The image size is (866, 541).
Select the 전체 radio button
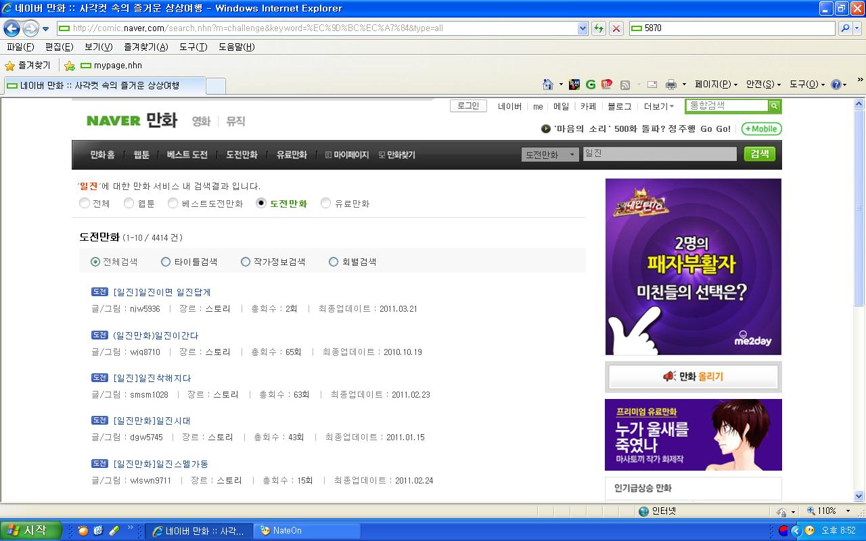[x=85, y=203]
